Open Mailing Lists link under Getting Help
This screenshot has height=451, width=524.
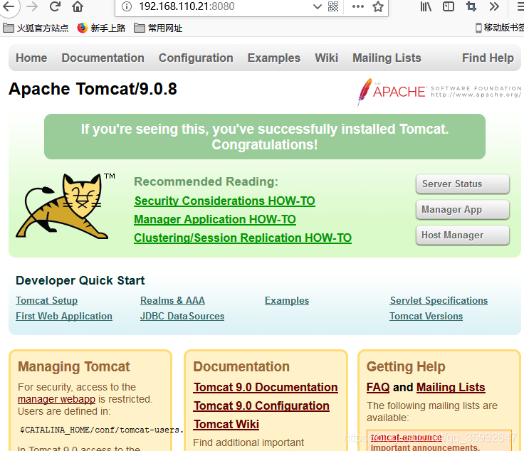[451, 387]
